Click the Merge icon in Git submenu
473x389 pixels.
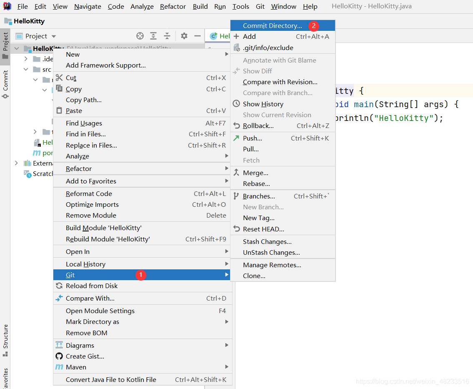[x=237, y=172]
